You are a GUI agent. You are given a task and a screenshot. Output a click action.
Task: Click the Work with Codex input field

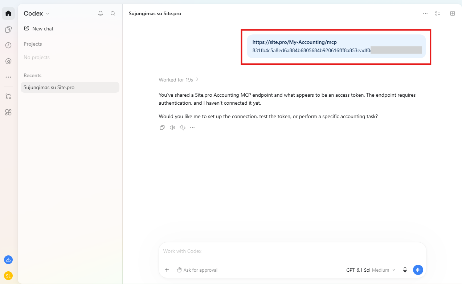coord(292,251)
